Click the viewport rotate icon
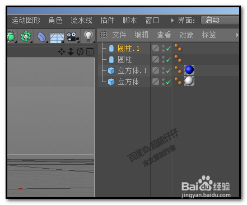Screen dimensions: 247x205 click(x=80, y=51)
